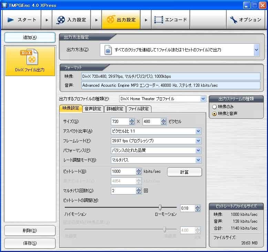The height and width of the screenshot is (252, 268).
Task: Click the width field showing 720
Action: [120, 122]
